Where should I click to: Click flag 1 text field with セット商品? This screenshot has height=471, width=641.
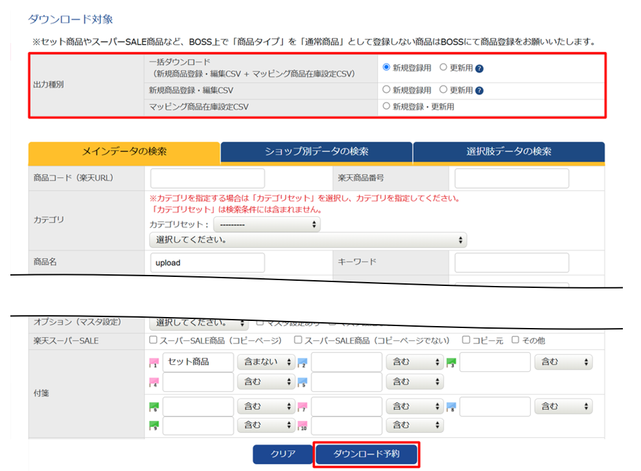[x=198, y=362]
